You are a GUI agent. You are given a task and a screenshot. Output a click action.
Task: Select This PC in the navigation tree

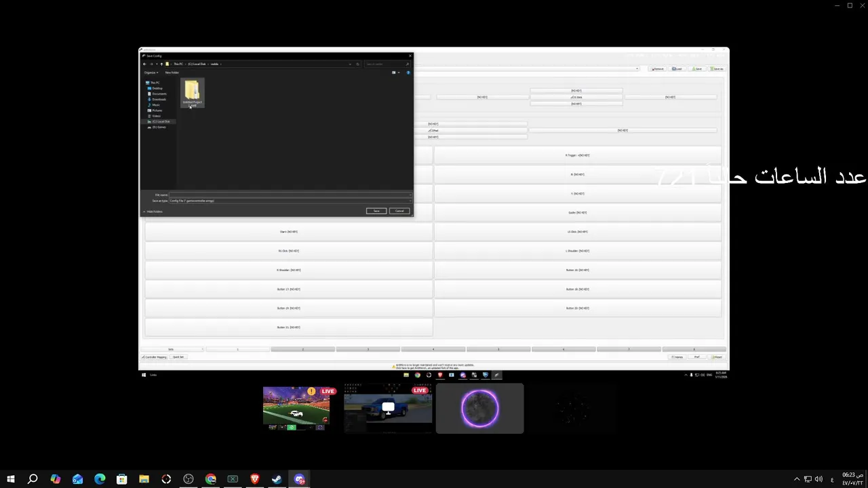pyautogui.click(x=155, y=83)
